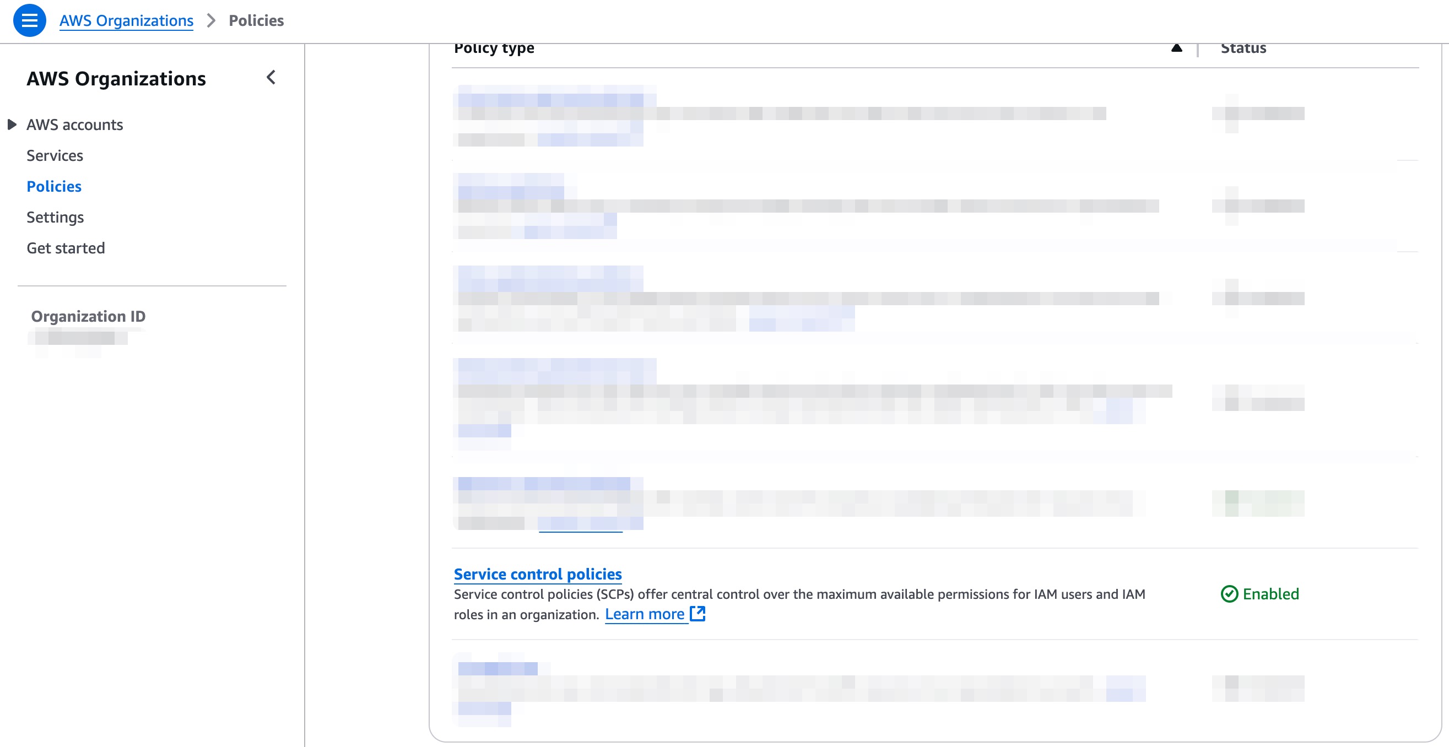Click the Enabled status text
The width and height of the screenshot is (1449, 747).
1270,594
